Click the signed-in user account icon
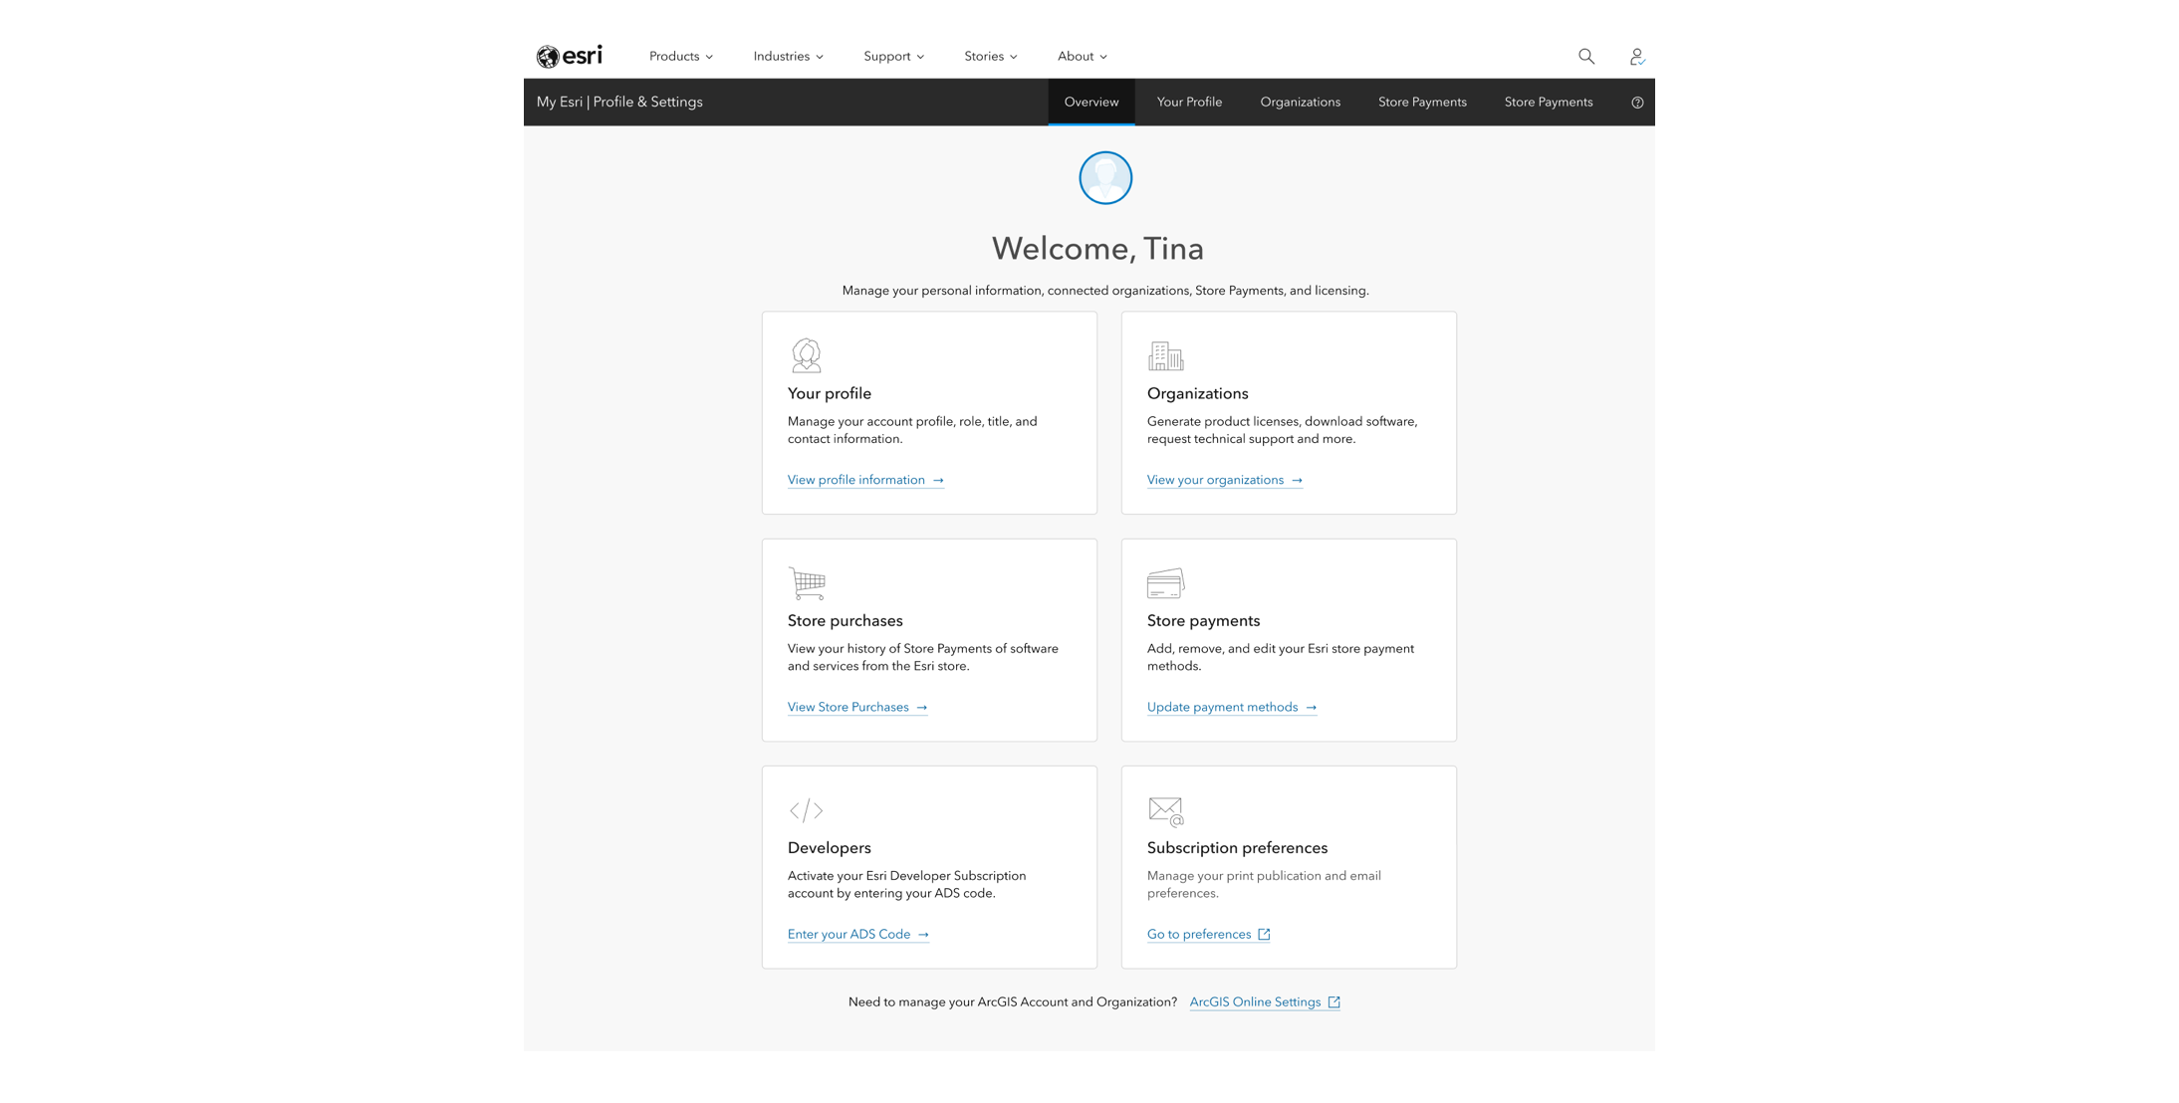 pos(1636,57)
